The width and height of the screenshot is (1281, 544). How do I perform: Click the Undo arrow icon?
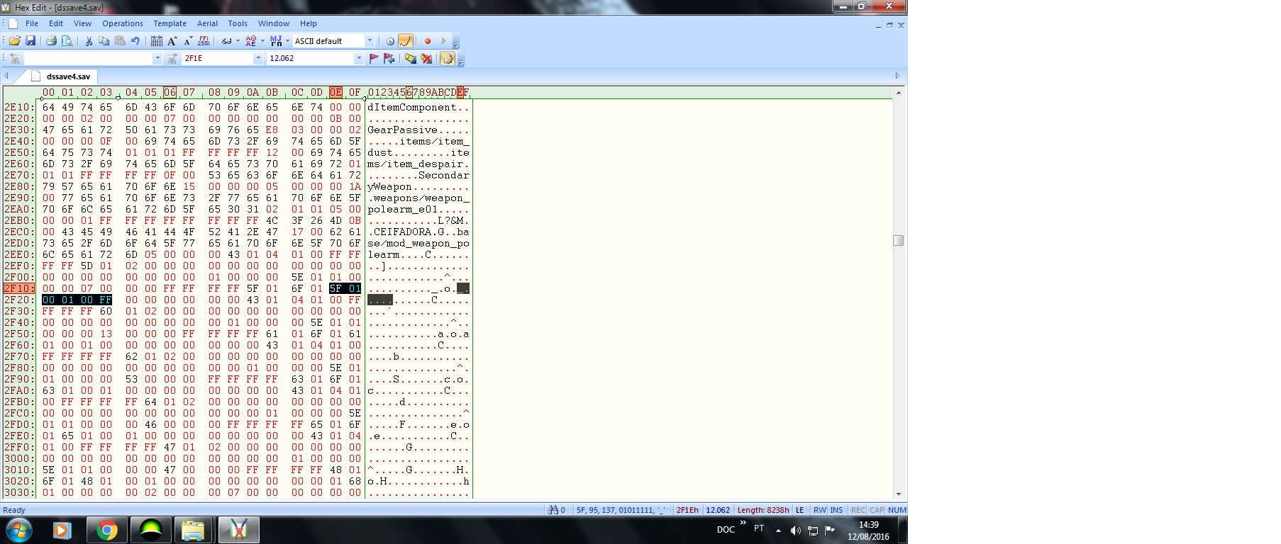tap(135, 41)
